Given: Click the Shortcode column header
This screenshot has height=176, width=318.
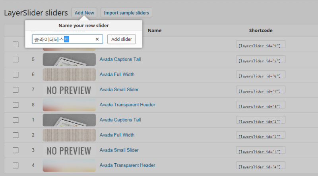Looking at the screenshot, I should 261,31.
